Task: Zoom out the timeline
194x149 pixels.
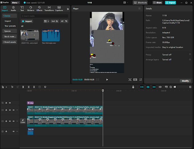Action: [171, 87]
